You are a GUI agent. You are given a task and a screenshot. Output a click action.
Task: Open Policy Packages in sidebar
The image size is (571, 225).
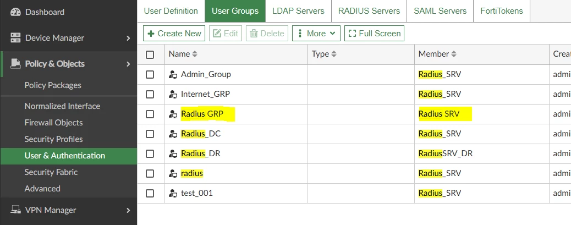[x=53, y=85]
